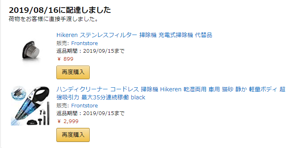Click the 販売: label above the ¥ 2,999 item
The height and width of the screenshot is (148, 301).
pos(63,106)
